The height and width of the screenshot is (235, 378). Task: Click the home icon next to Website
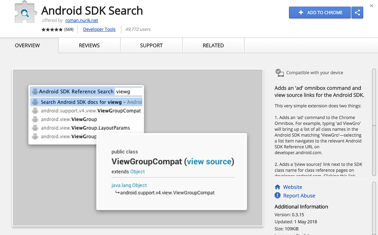tap(278, 187)
